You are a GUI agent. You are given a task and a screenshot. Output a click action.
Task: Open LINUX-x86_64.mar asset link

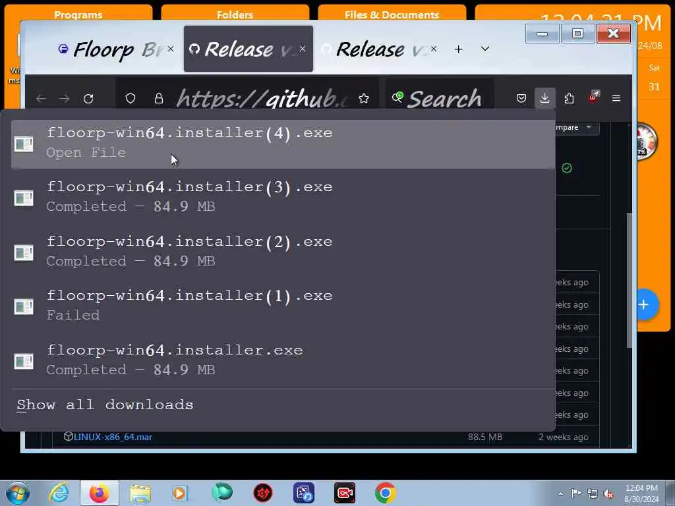113,437
